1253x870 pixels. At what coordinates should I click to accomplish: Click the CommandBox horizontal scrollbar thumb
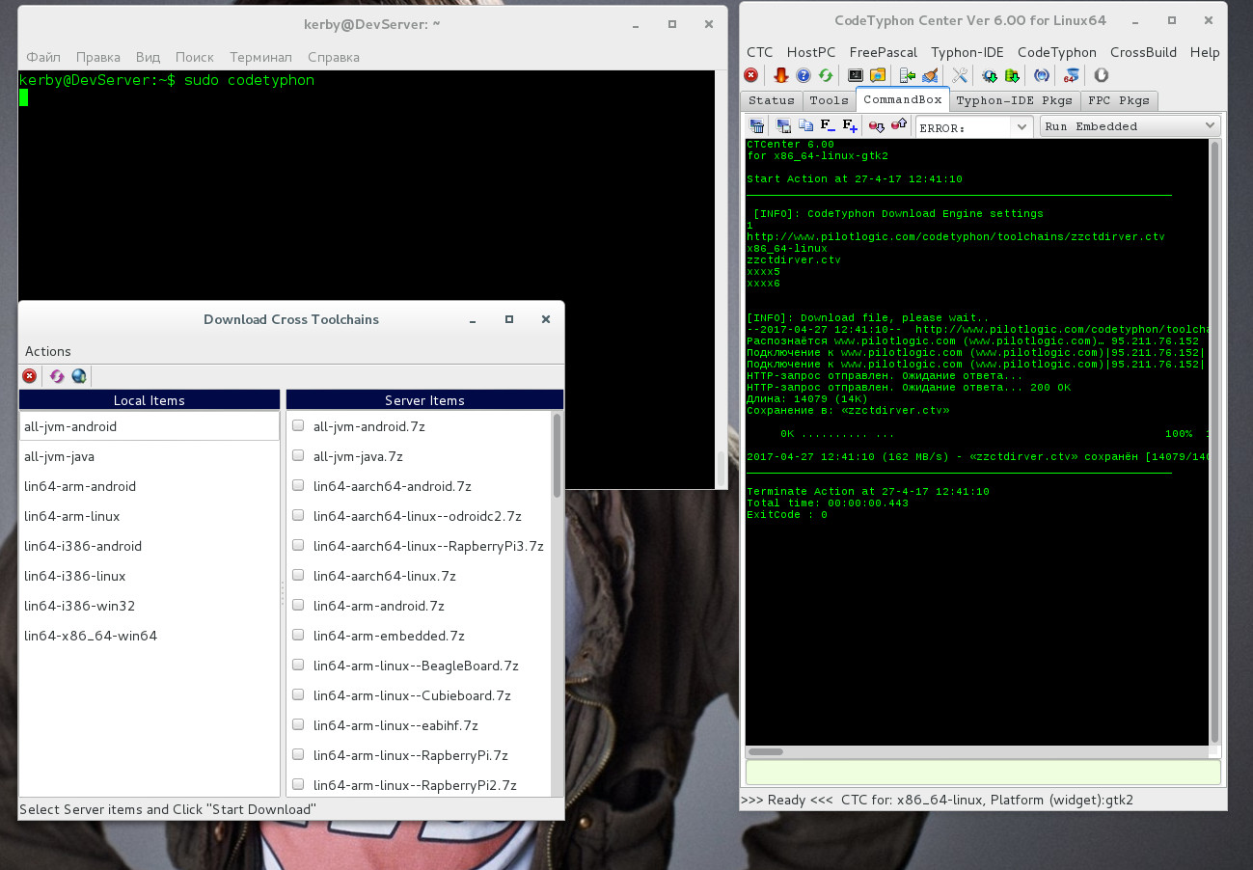766,751
